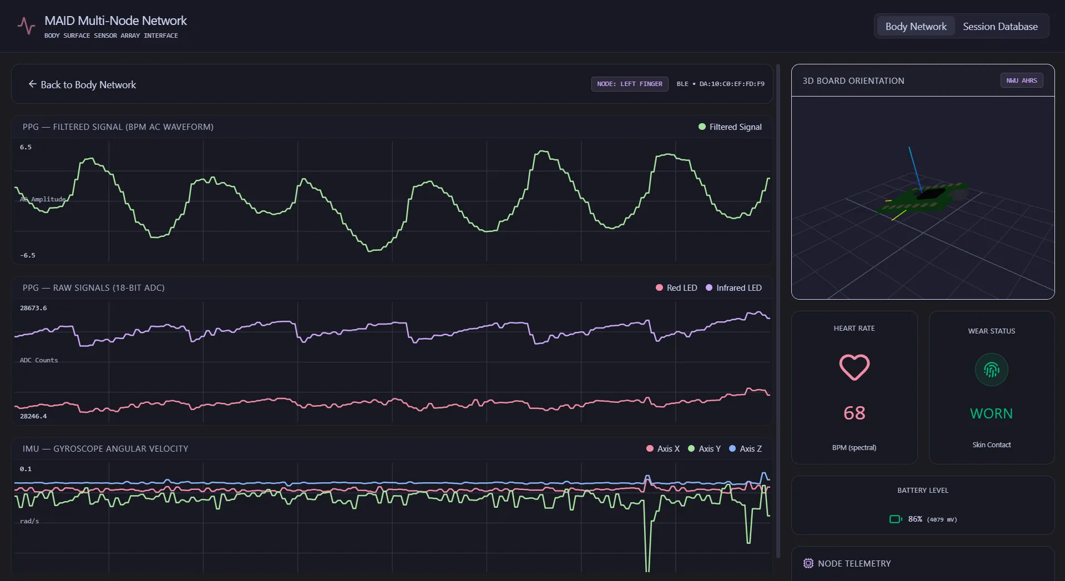Image resolution: width=1065 pixels, height=581 pixels.
Task: Click the 28673.6 axis value
Action: tap(33, 308)
